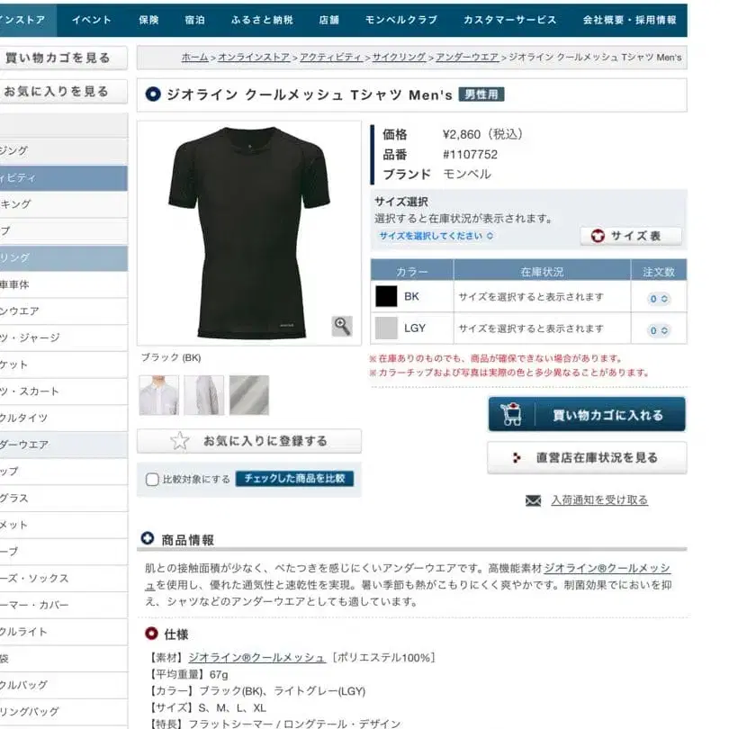This screenshot has width=729, height=729.
Task: Check the 比較対象にする checkbox
Action: pyautogui.click(x=152, y=480)
